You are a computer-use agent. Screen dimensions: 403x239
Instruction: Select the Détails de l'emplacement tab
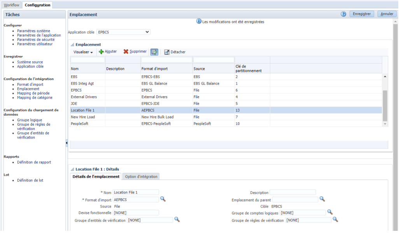[x=96, y=177]
